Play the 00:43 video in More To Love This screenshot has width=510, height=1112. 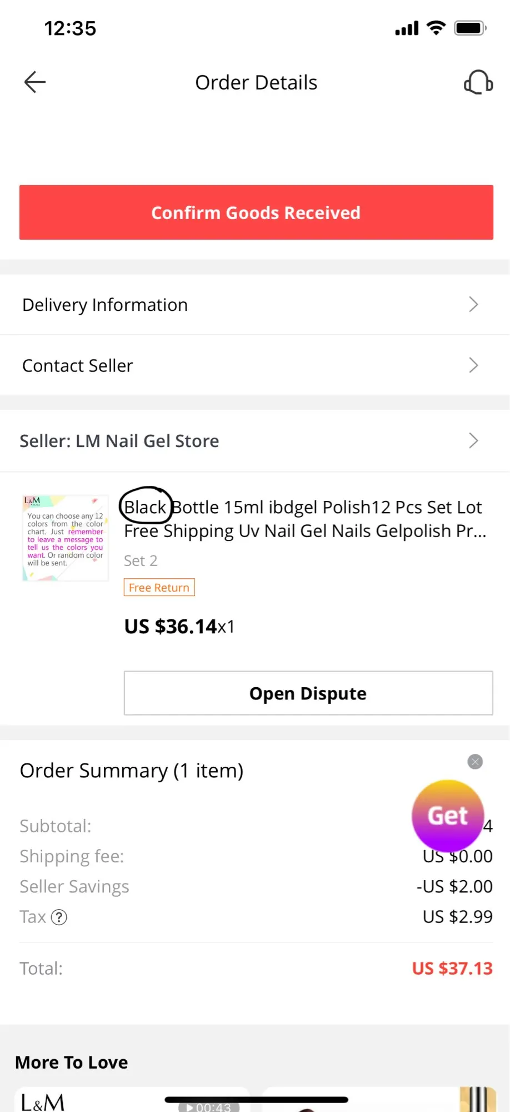[209, 1106]
